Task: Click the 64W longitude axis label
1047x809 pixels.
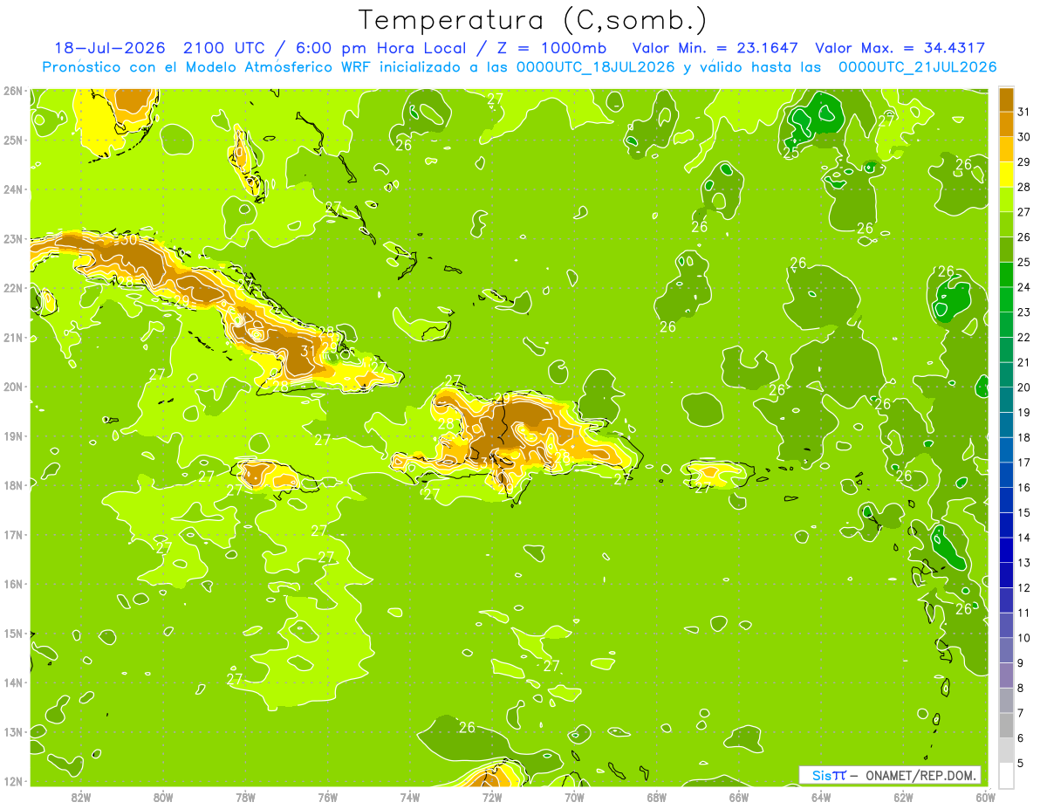Action: coord(821,797)
